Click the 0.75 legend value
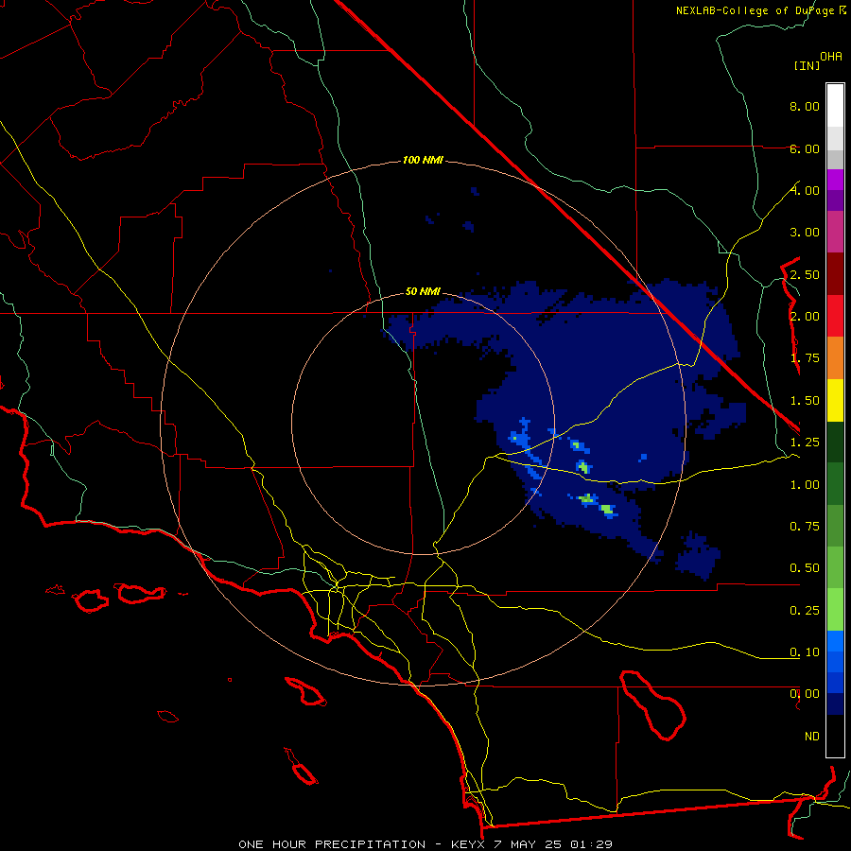This screenshot has width=851, height=851. pyautogui.click(x=805, y=527)
